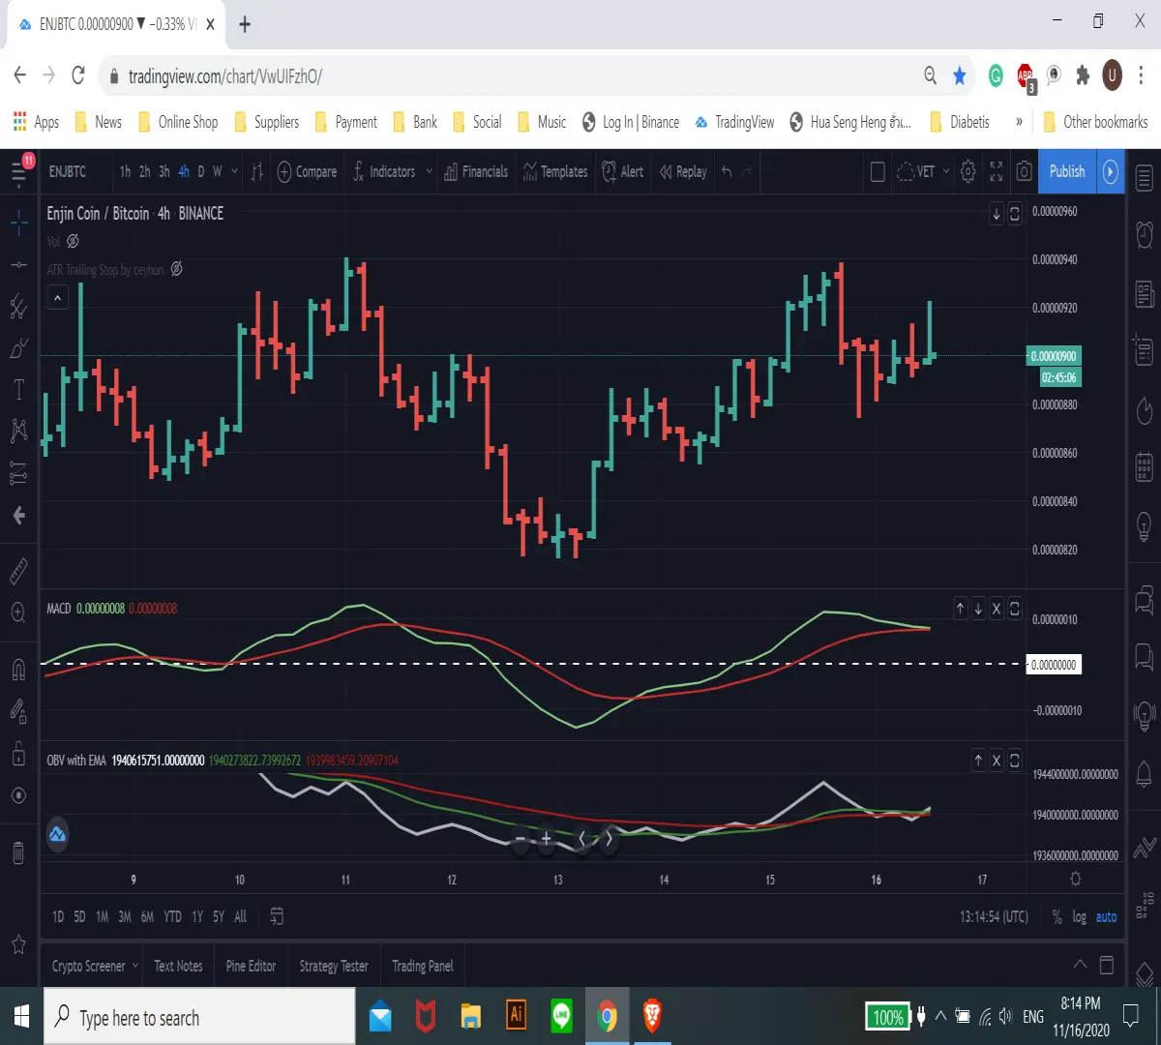Expand favorite indicators dropdown arrow
Viewport: 1161px width, 1045px height.
(x=428, y=171)
